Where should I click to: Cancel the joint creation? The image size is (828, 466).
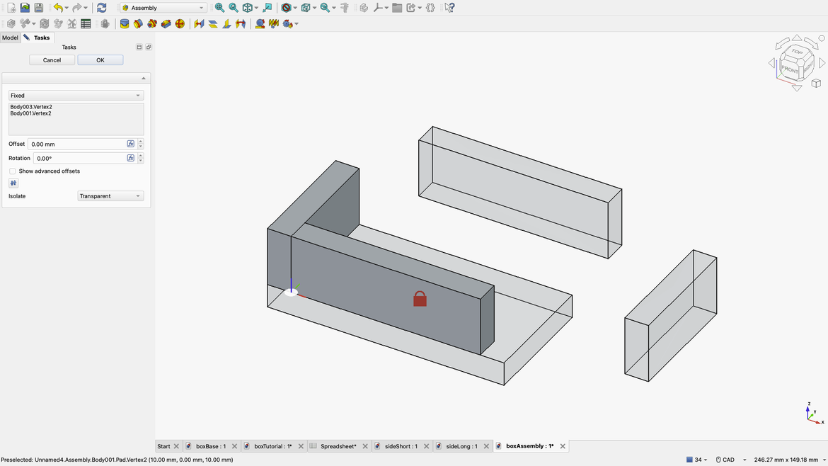coord(52,59)
